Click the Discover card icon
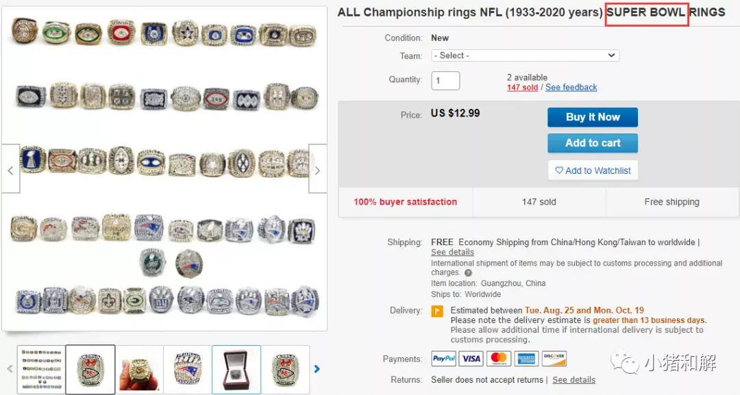The image size is (740, 395). [x=554, y=359]
